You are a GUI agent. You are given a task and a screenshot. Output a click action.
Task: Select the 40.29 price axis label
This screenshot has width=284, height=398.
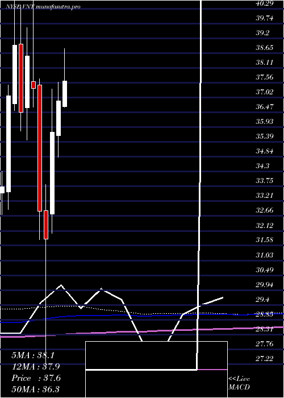point(265,3)
